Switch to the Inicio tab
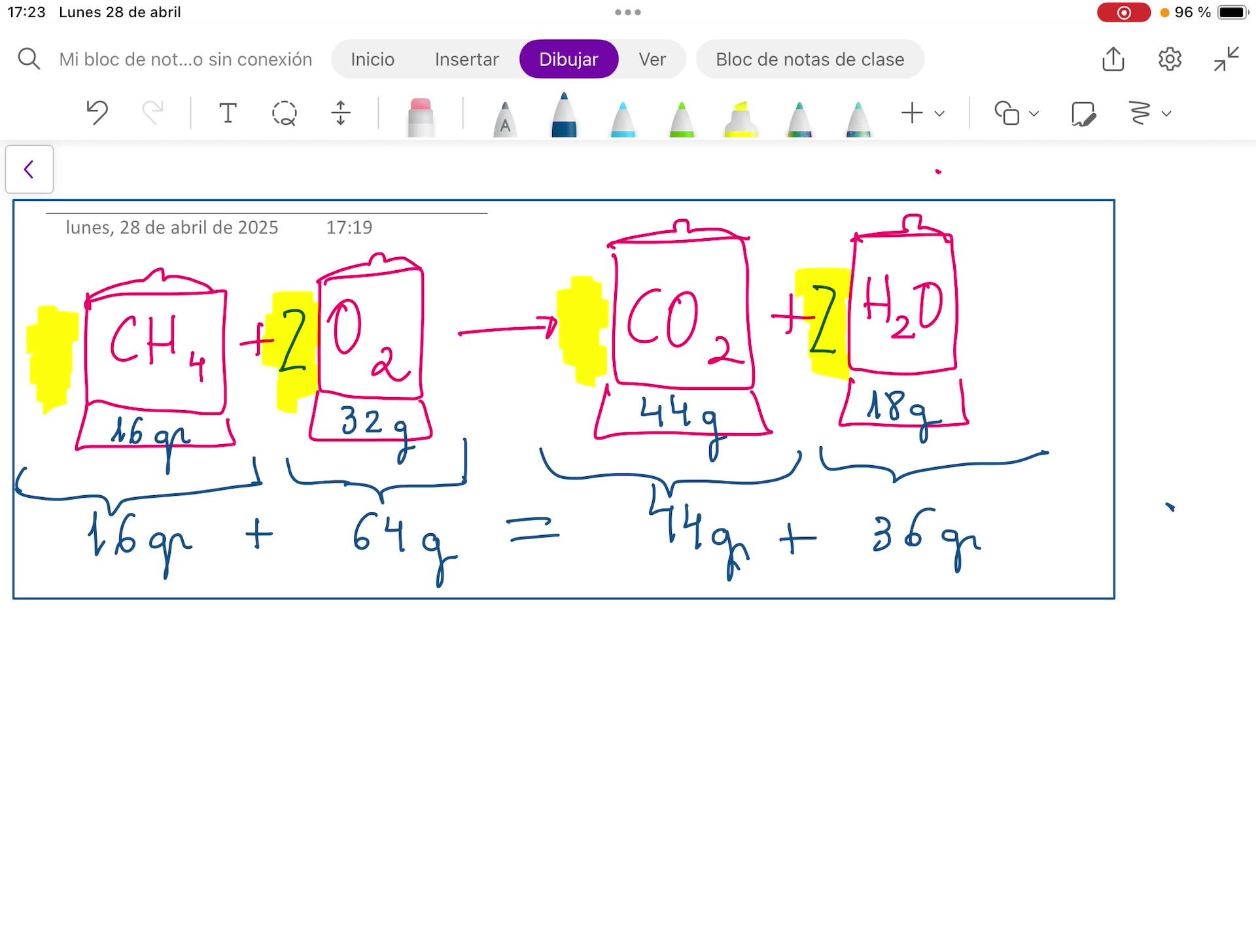 [372, 60]
